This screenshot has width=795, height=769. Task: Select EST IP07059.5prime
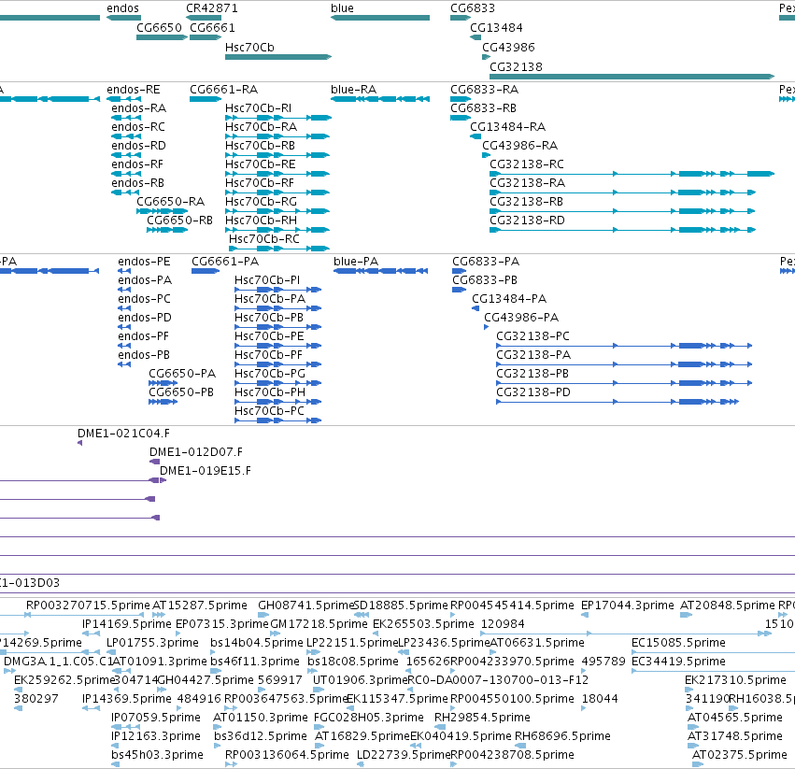click(156, 718)
